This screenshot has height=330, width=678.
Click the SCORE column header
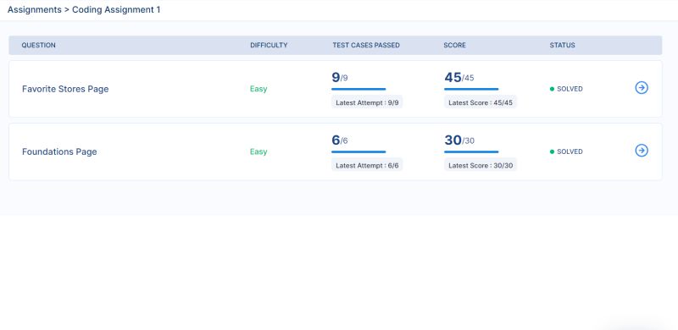click(454, 45)
